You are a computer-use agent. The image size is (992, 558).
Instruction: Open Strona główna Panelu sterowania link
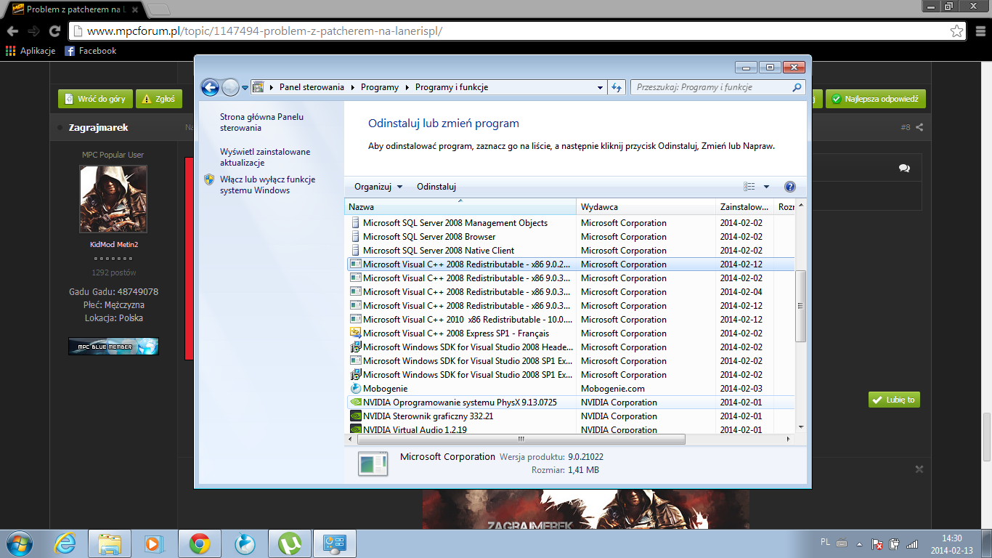pos(261,122)
